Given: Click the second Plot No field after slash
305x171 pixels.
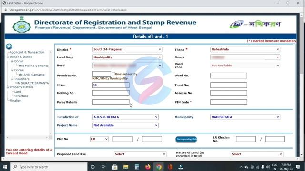Looking at the screenshot, I should (x=152, y=139).
